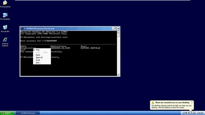Choose Select All in the context menu

coord(42,57)
